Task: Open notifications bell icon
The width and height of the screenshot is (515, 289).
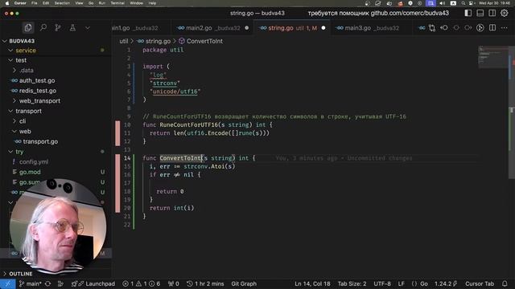Action: coord(505,283)
